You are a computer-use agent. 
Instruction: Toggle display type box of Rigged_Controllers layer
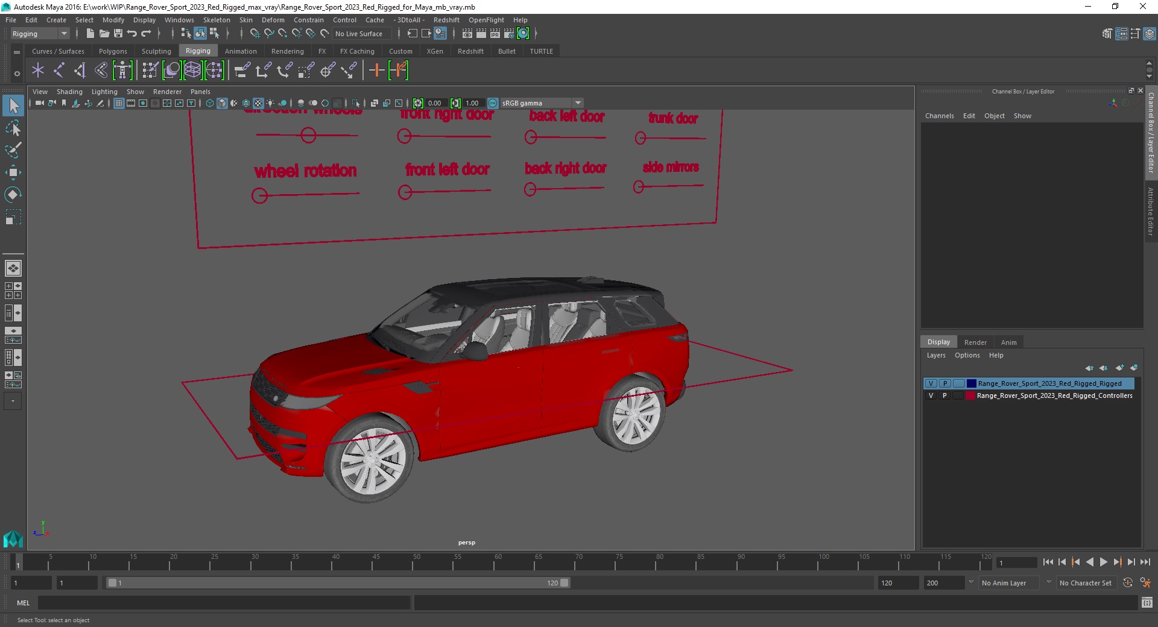pos(958,395)
